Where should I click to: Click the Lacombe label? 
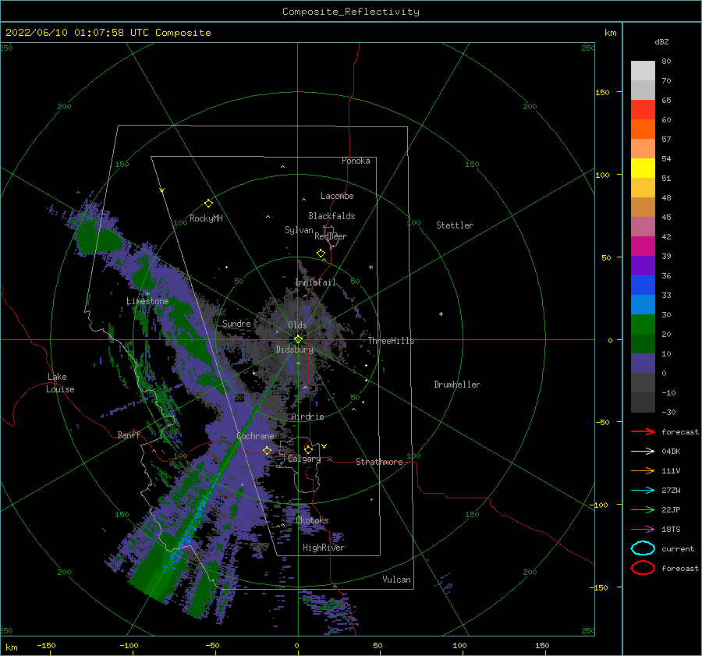pyautogui.click(x=337, y=196)
